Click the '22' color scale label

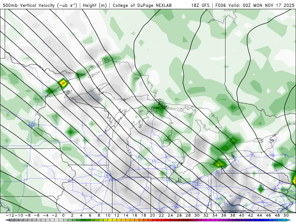161,215
